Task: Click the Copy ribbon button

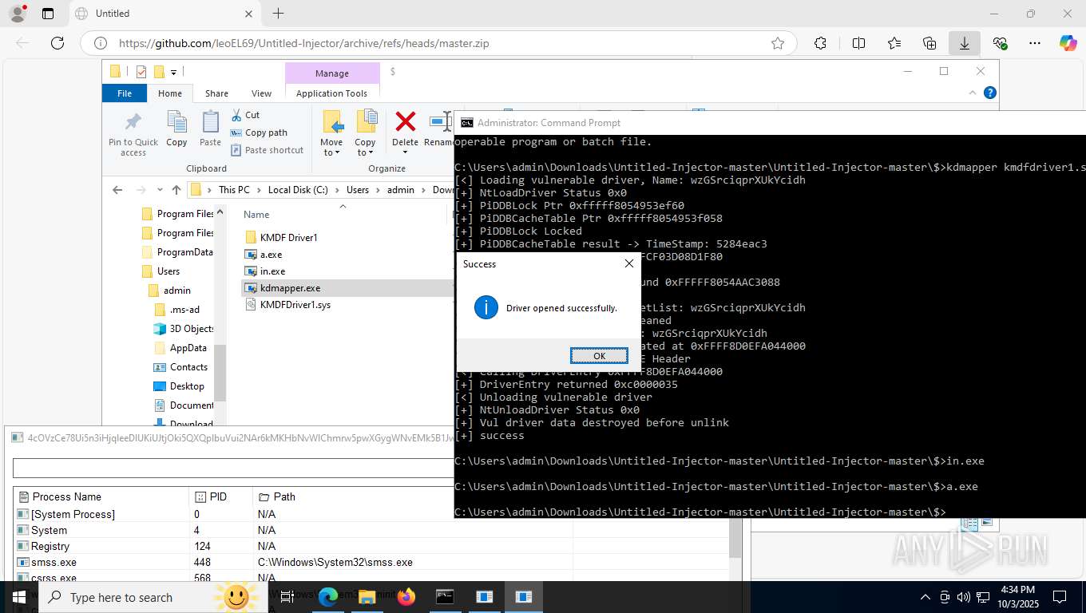Action: 176,129
